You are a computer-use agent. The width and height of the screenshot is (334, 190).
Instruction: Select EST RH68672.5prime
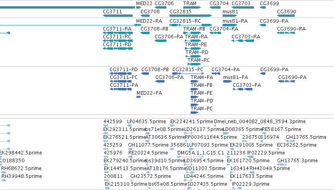(21, 168)
